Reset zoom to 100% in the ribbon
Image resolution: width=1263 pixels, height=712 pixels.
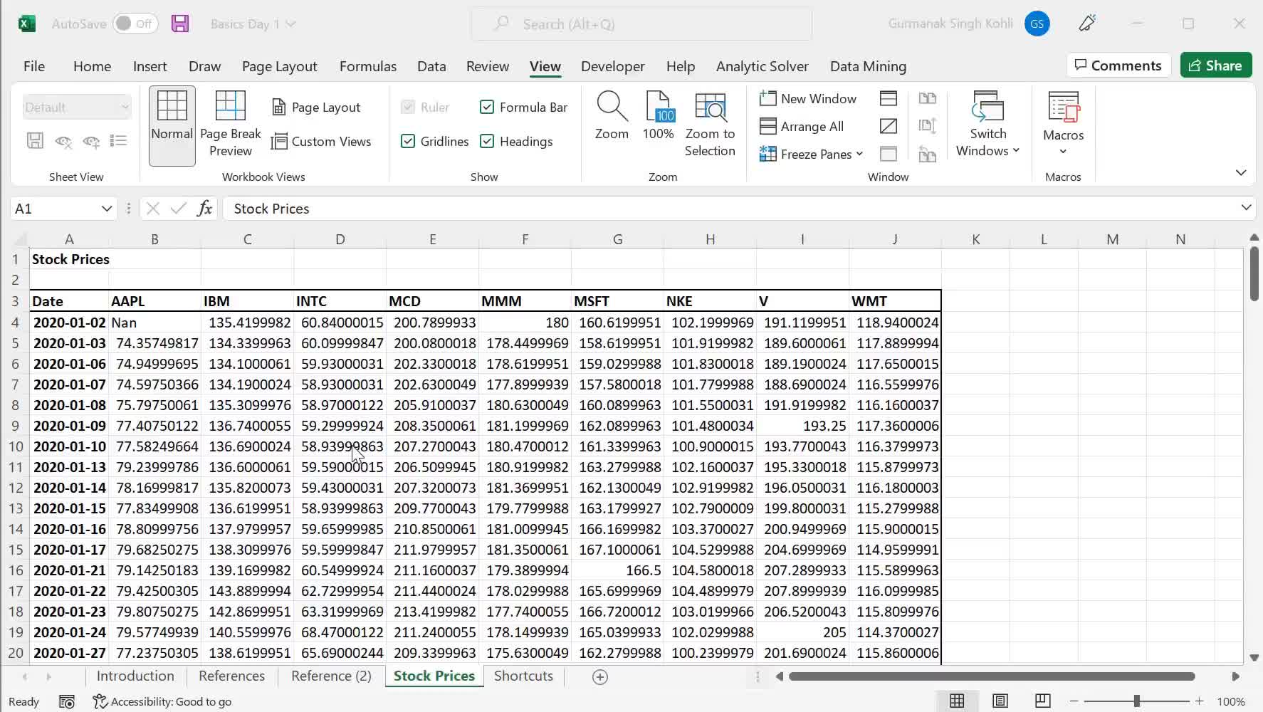coord(658,117)
